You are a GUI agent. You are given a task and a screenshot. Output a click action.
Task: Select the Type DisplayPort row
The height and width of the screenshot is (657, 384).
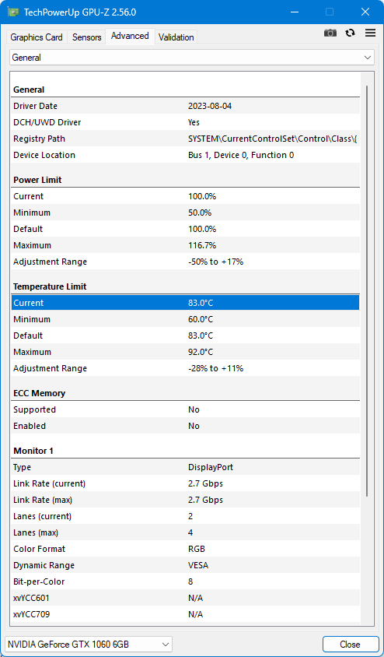tap(185, 467)
